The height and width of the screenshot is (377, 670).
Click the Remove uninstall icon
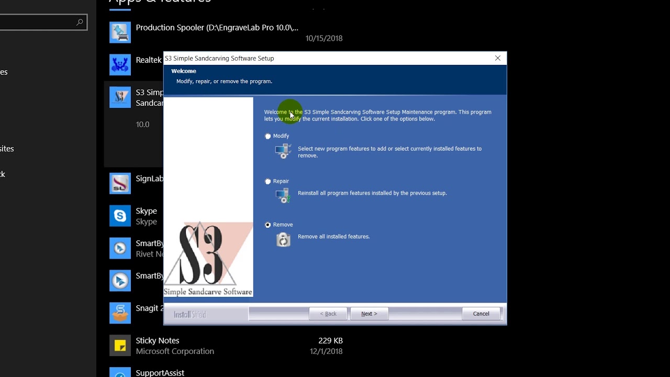pos(283,239)
